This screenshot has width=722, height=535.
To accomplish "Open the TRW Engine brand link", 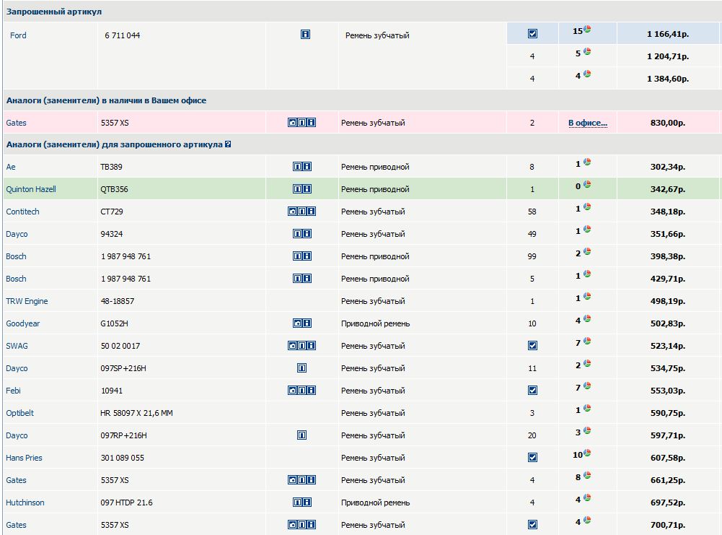I will [27, 301].
